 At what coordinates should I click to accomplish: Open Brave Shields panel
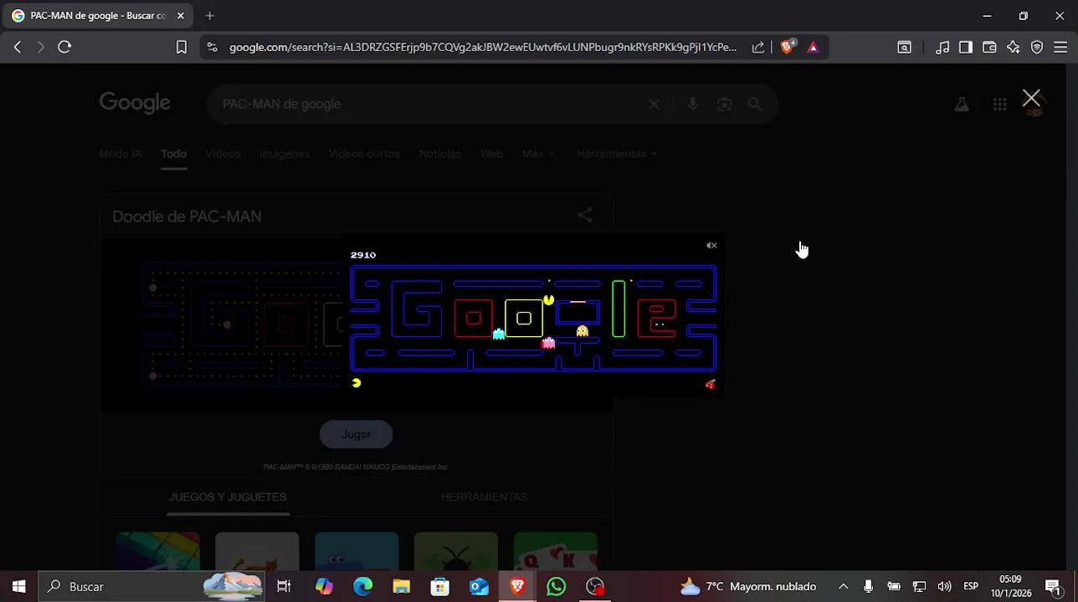787,47
